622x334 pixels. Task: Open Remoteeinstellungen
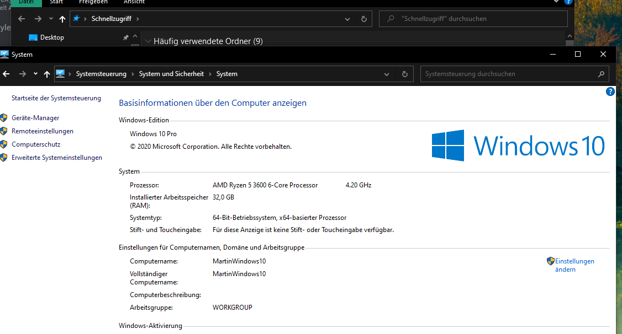click(43, 131)
